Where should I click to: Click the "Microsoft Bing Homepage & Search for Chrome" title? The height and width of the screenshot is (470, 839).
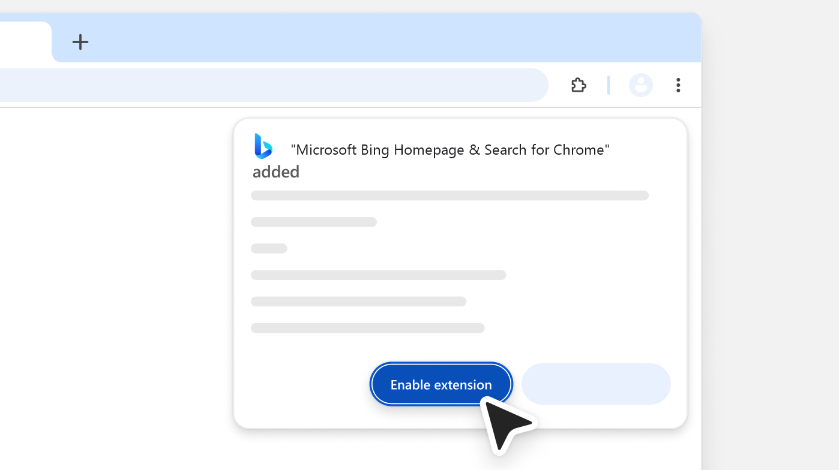pyautogui.click(x=450, y=150)
